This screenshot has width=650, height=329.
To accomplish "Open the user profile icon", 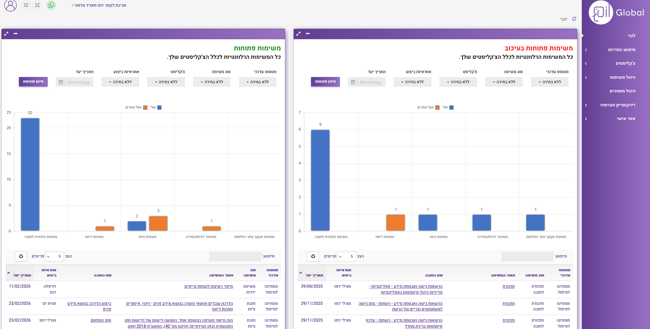I will [10, 6].
